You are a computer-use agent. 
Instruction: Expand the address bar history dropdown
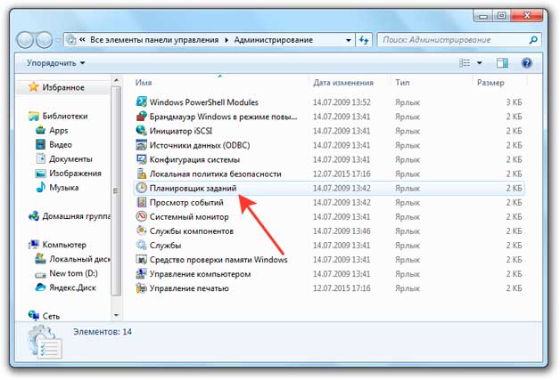point(348,40)
